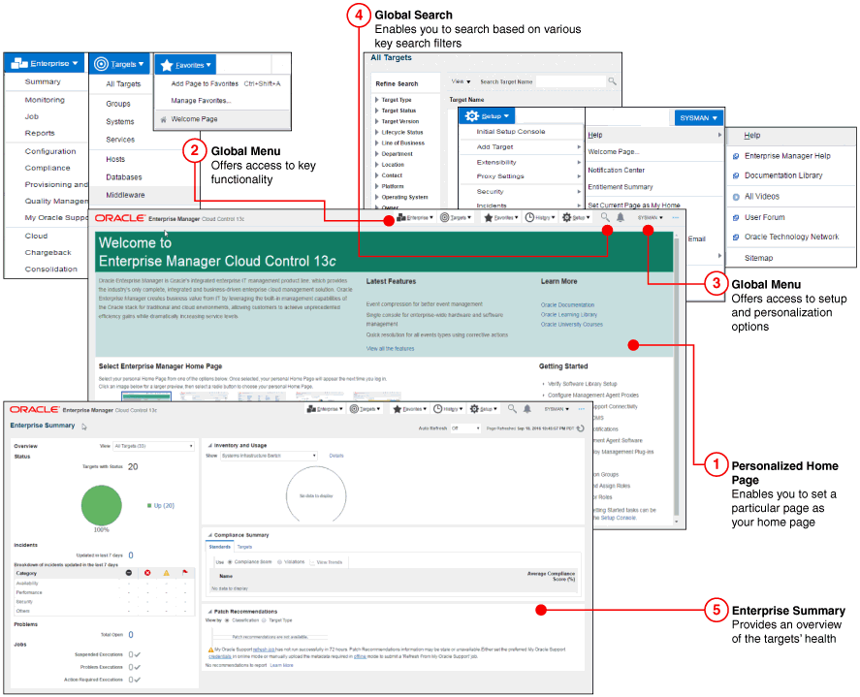Select Databases in the Targets menu
The image size is (860, 697).
tap(124, 177)
